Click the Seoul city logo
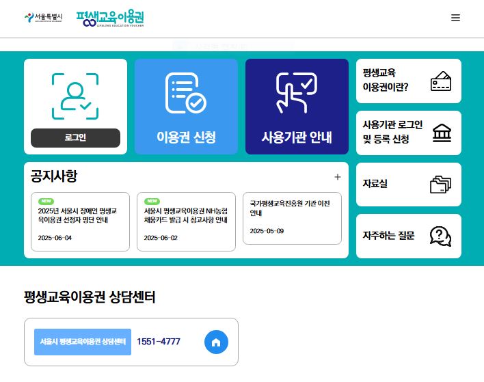This screenshot has width=484, height=382. click(x=44, y=17)
